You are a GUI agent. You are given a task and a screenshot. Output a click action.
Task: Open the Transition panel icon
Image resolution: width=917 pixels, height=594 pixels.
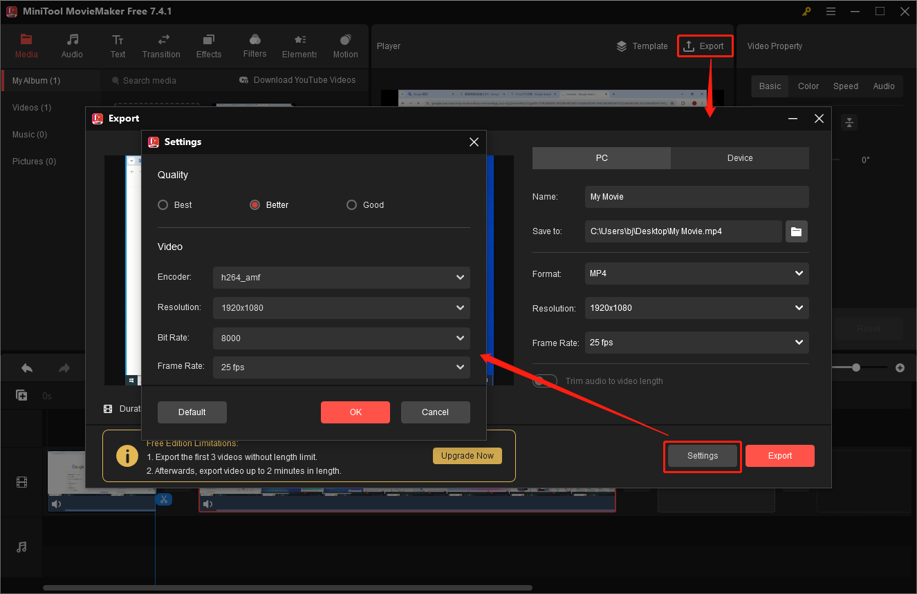[164, 39]
